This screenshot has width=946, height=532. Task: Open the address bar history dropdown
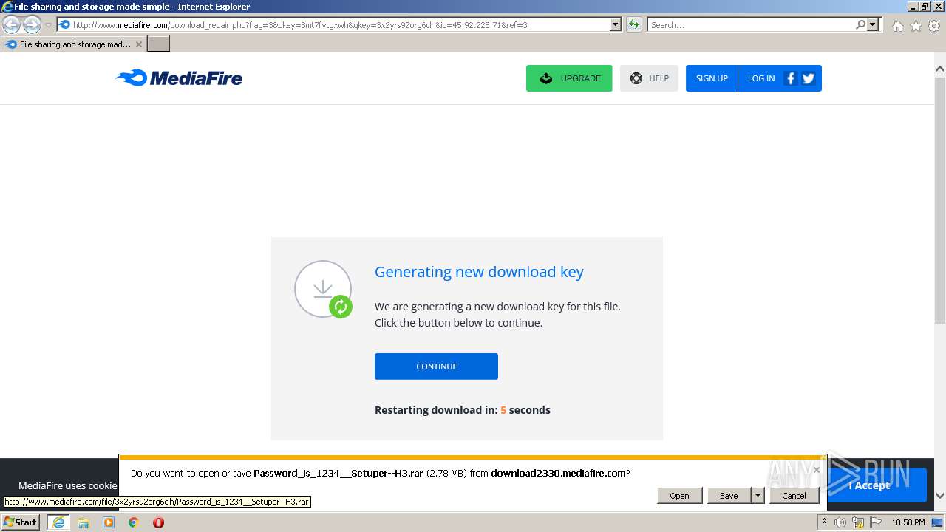(615, 24)
